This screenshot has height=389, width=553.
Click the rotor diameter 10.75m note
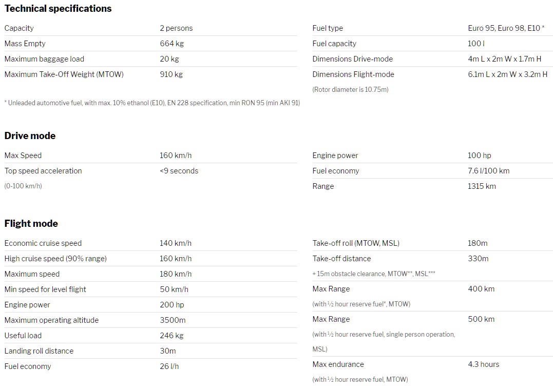(350, 90)
